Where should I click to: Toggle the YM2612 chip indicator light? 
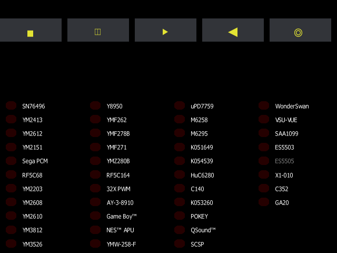[11, 133]
